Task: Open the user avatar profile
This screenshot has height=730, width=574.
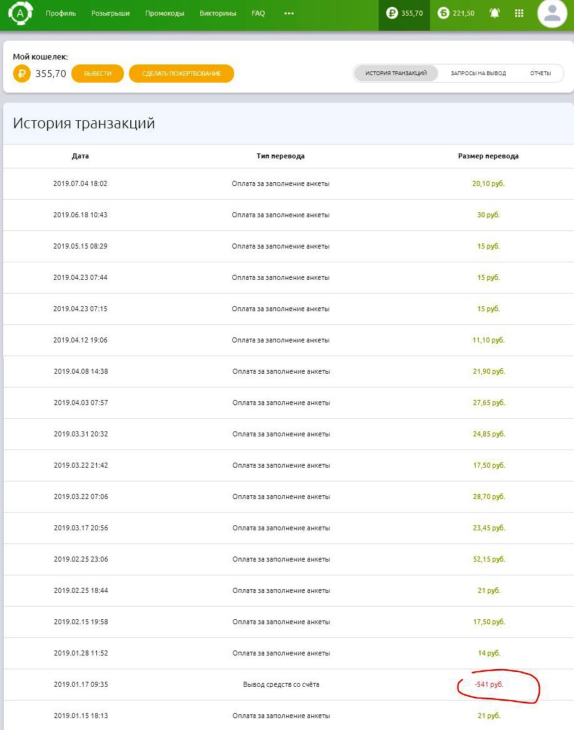Action: (x=552, y=14)
